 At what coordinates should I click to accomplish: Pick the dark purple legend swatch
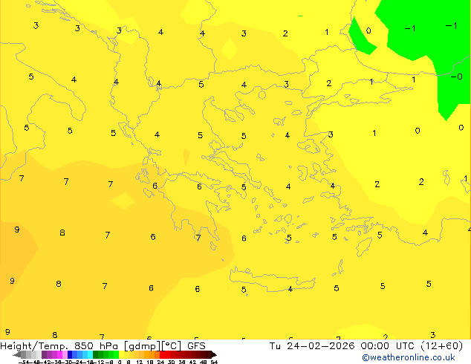(44, 354)
